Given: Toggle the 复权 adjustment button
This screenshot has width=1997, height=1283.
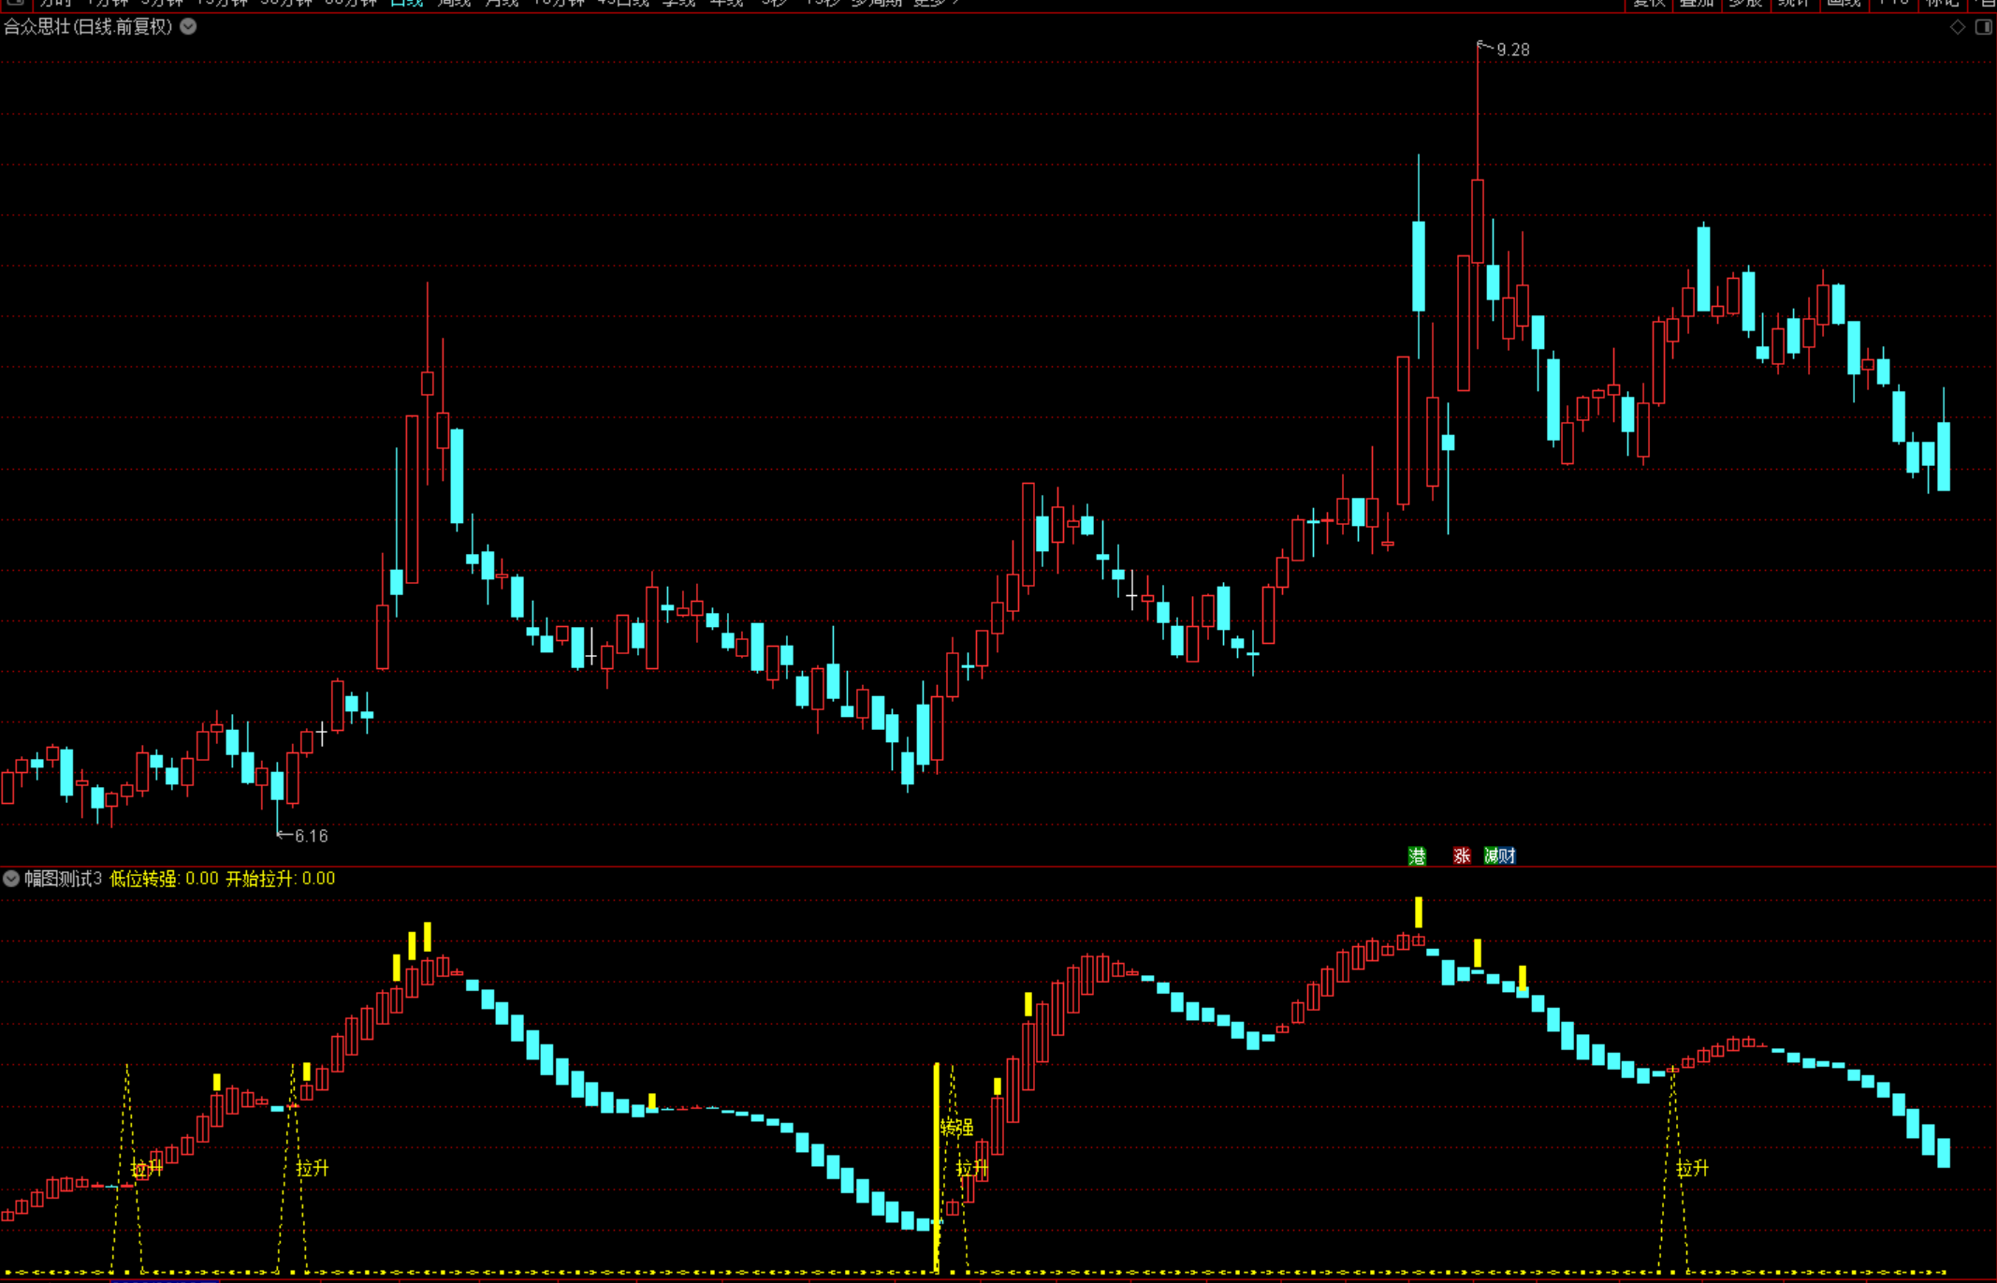Looking at the screenshot, I should tap(1648, 3).
